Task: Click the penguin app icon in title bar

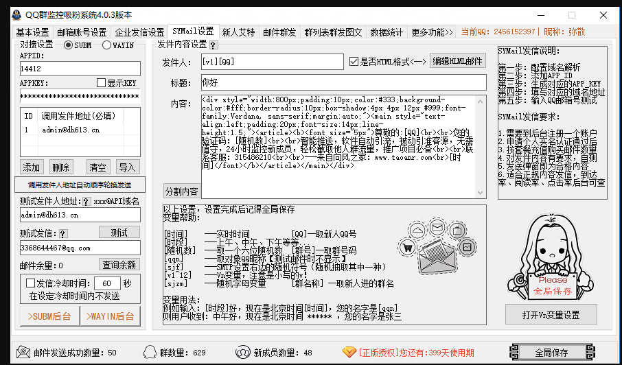Action: (16, 15)
